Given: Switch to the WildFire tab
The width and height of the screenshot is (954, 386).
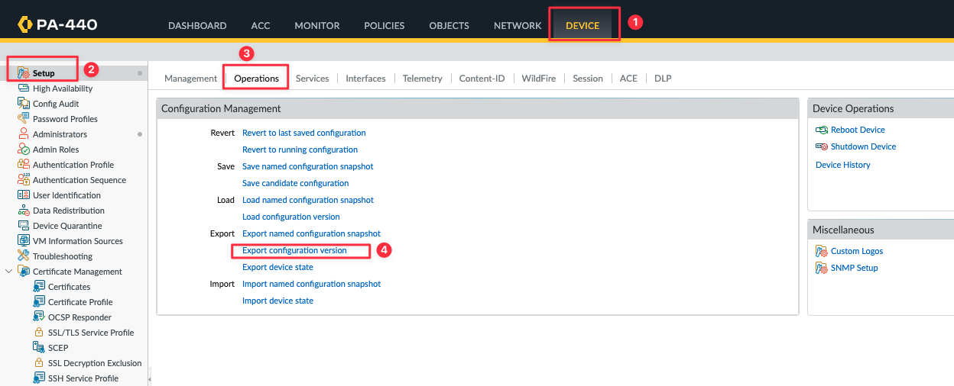Looking at the screenshot, I should click(539, 79).
